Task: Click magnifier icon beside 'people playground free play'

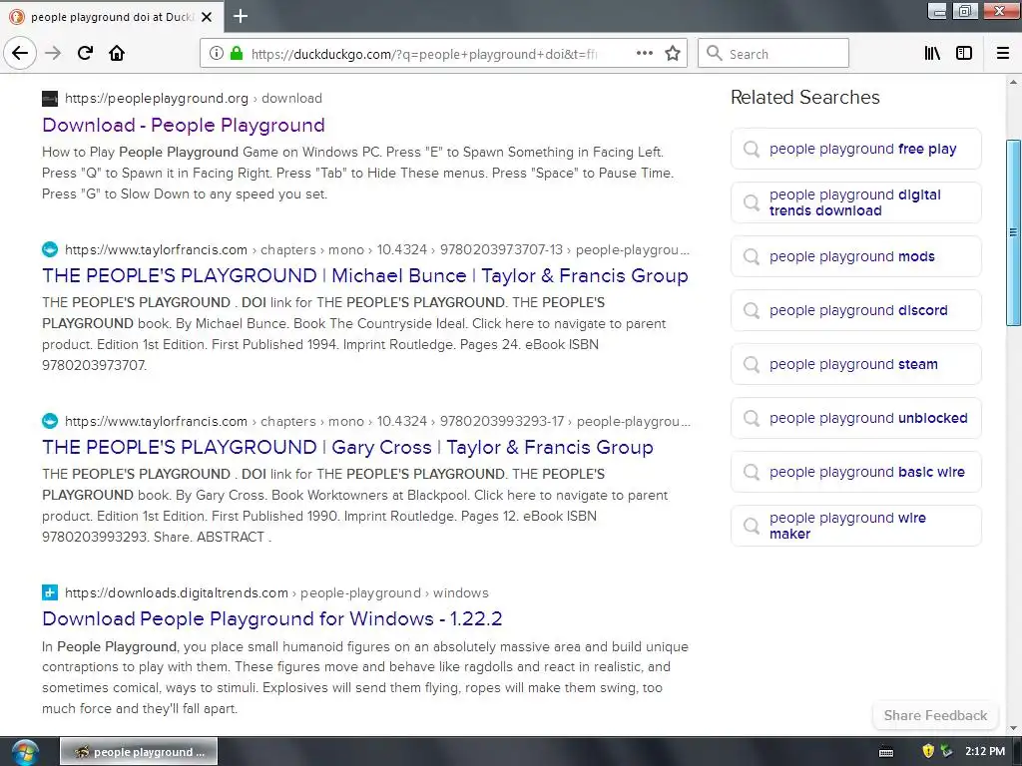Action: pos(752,150)
